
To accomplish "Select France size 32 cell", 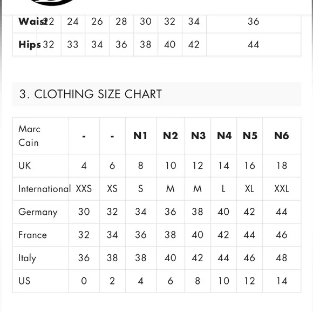I will coord(84,235).
